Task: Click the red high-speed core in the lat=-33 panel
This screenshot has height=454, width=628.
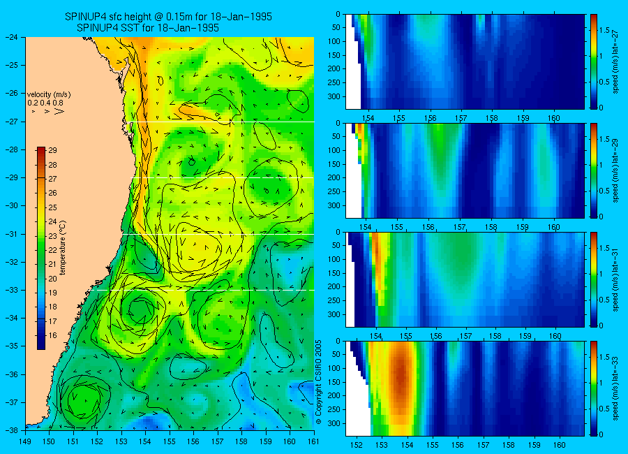Action: [402, 377]
